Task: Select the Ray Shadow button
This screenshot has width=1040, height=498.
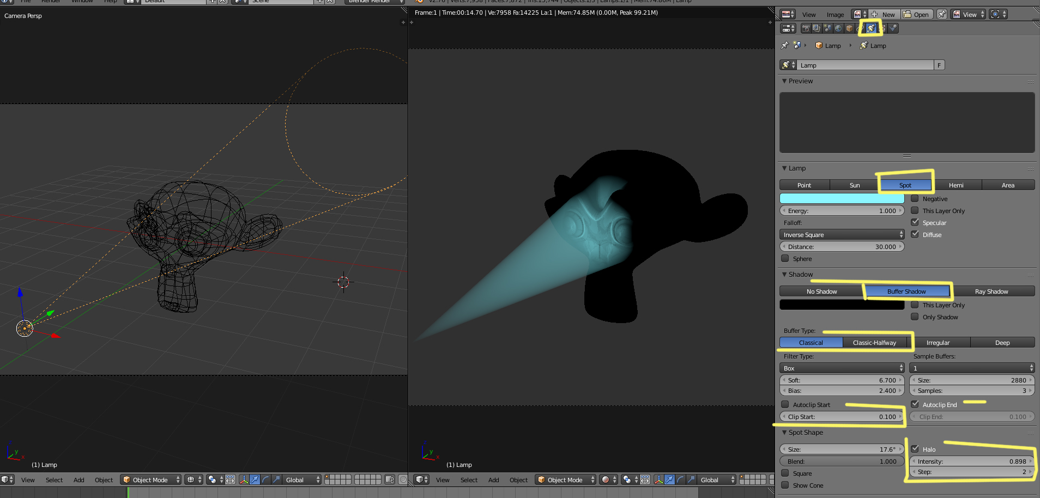Action: click(x=991, y=291)
